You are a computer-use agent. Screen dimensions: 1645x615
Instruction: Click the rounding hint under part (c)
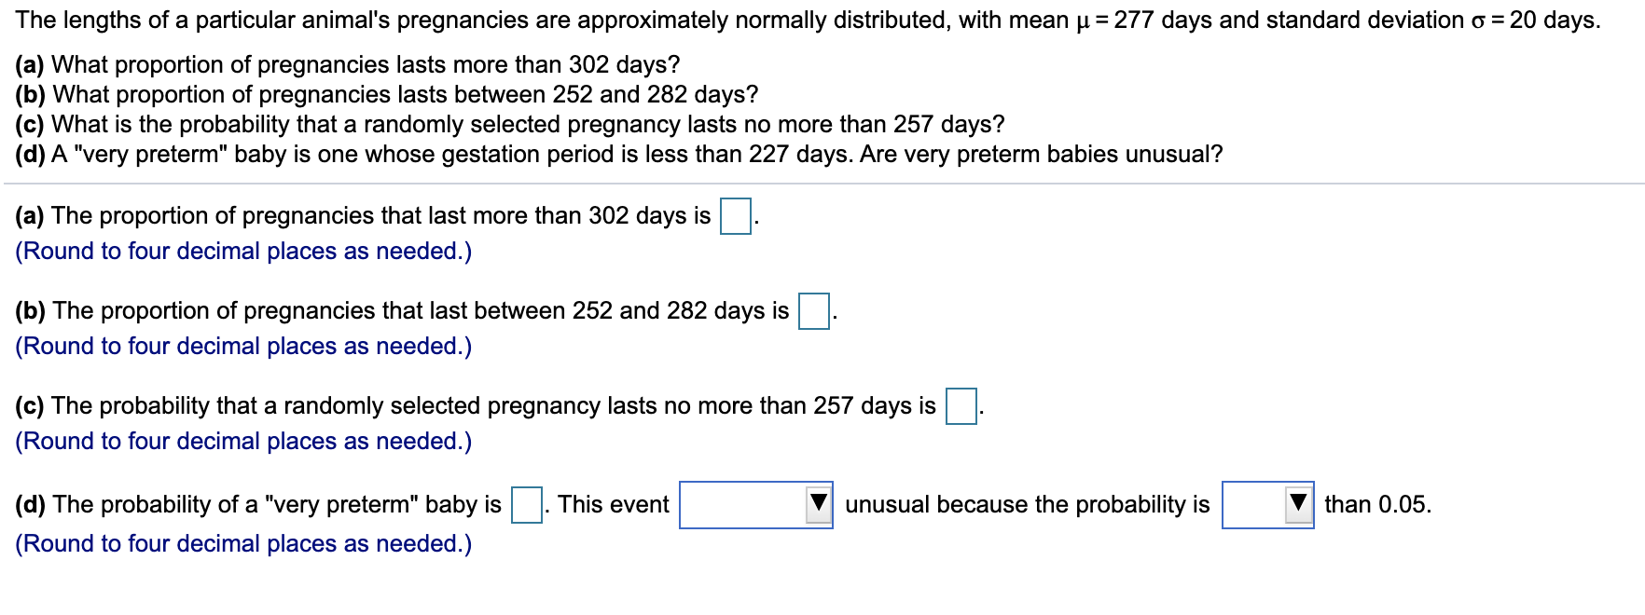243,442
